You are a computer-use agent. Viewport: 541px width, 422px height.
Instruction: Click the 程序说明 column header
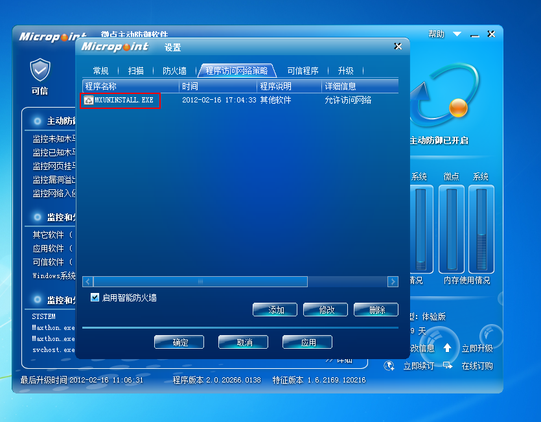coord(290,86)
